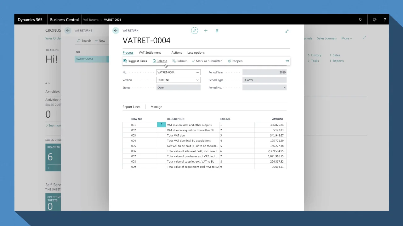The height and width of the screenshot is (226, 403).
Task: Click the ROW NO. column header
Action: pos(137,119)
